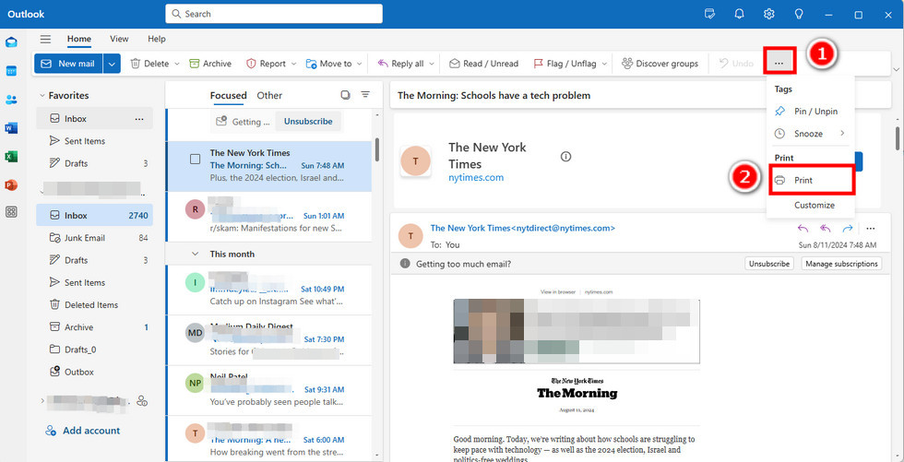Viewport: 904px width, 462px height.
Task: Open the People contacts icon
Action: [x=11, y=100]
